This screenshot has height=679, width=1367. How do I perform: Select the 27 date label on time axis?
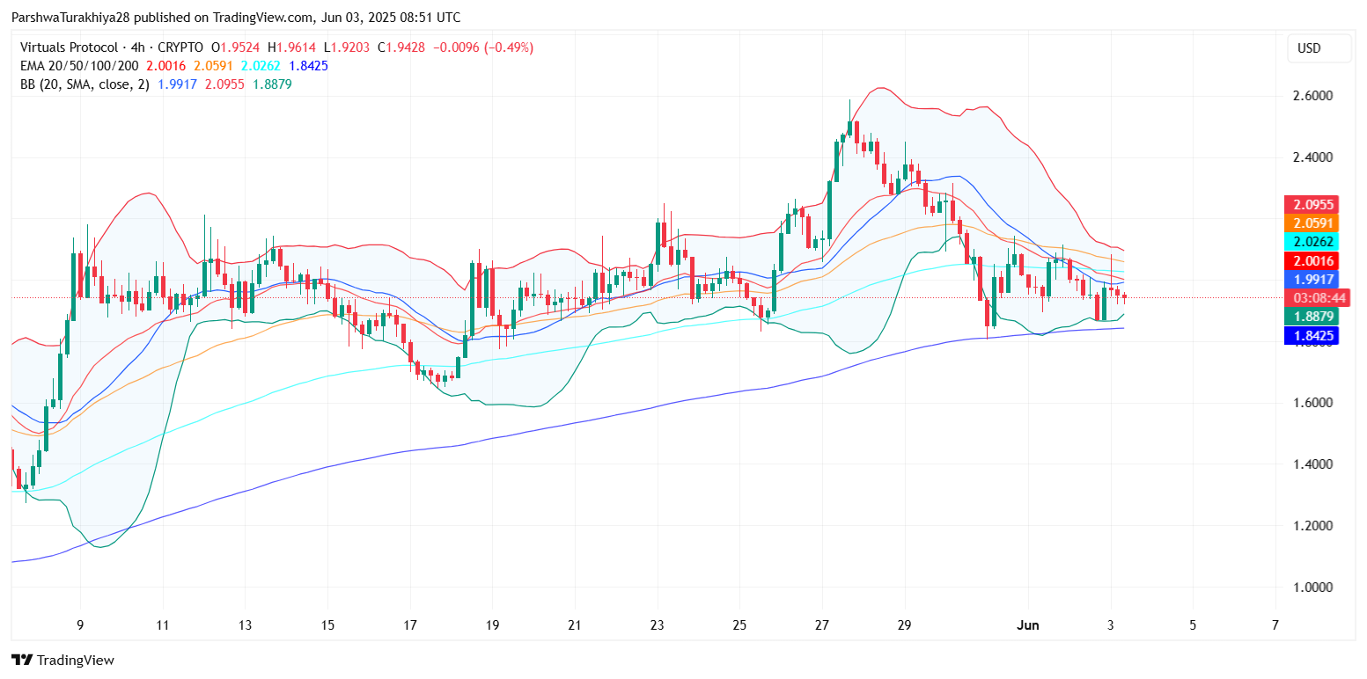(x=822, y=625)
